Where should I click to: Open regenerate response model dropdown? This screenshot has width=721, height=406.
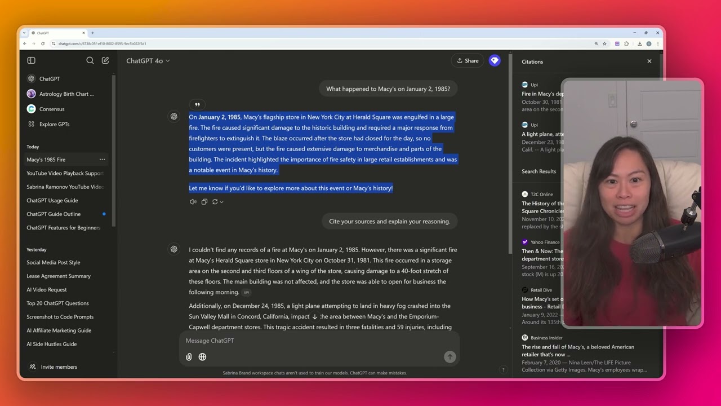(217, 202)
